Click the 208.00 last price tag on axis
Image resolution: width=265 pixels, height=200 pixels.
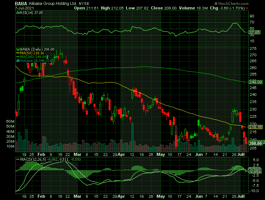[x=255, y=143]
